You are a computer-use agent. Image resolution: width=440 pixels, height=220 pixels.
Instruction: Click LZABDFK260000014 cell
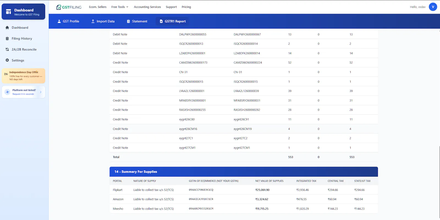click(247, 53)
